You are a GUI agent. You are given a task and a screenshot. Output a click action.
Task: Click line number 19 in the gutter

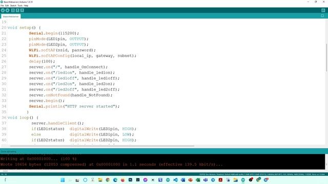click(x=4, y=22)
